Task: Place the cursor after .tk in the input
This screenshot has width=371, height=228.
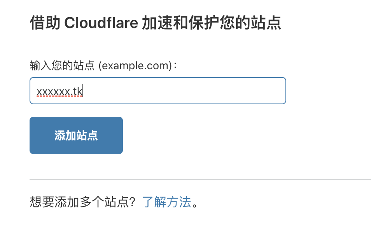Action: point(83,91)
